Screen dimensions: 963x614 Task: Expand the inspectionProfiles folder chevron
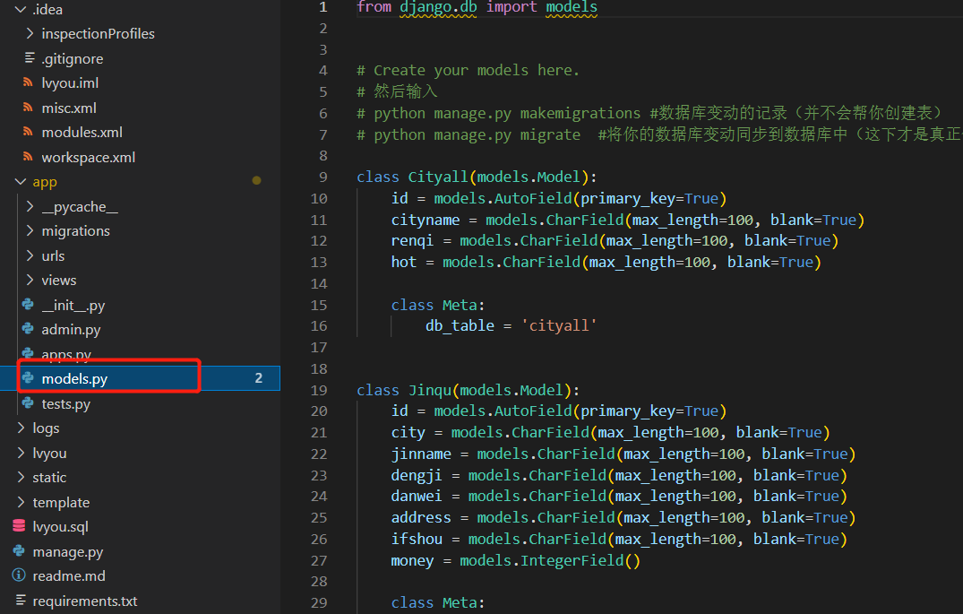[30, 33]
